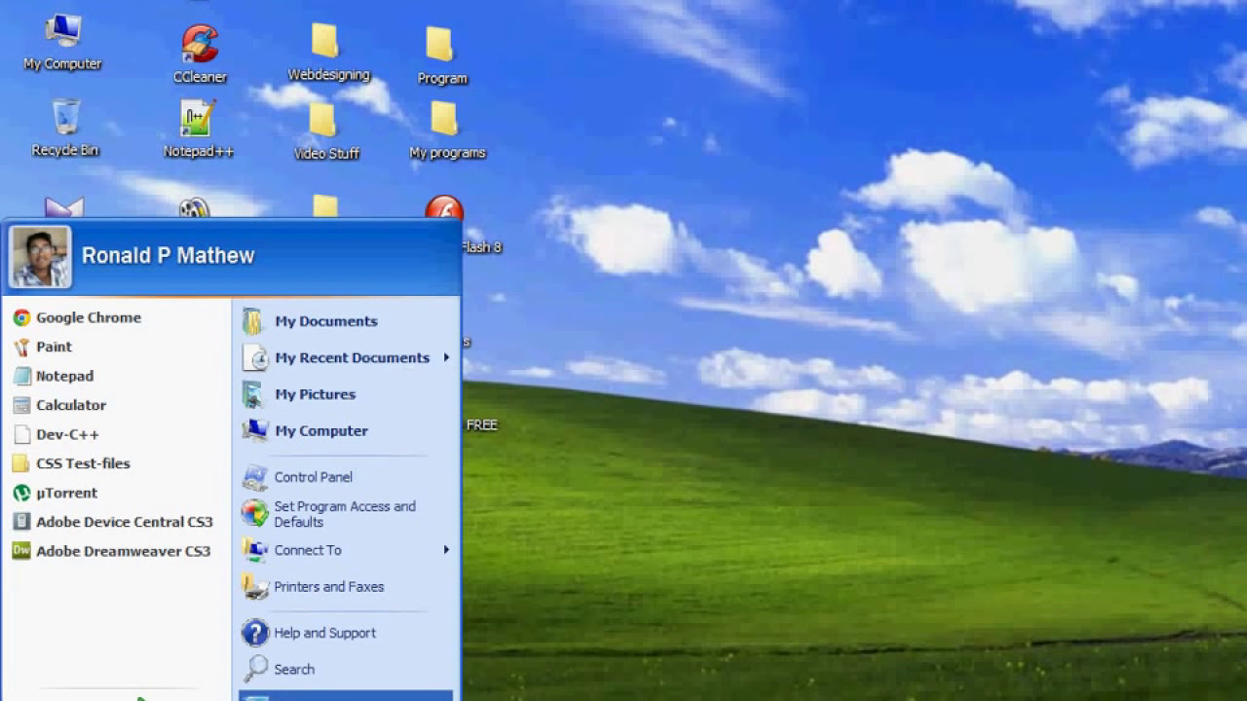This screenshot has width=1247, height=701.
Task: Click the Calculator icon in Start menu
Action: 21,405
